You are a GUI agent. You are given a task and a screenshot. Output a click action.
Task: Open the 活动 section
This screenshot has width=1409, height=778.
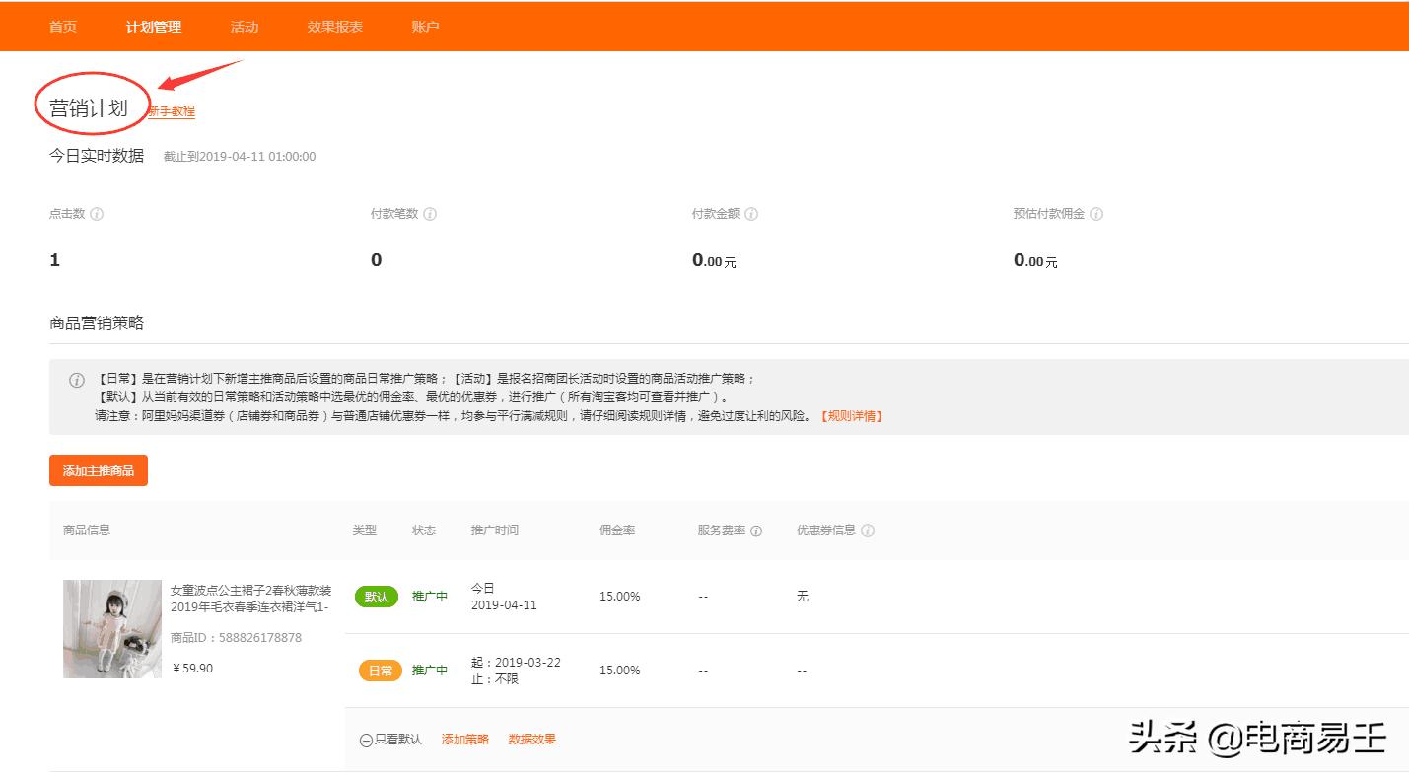click(244, 27)
